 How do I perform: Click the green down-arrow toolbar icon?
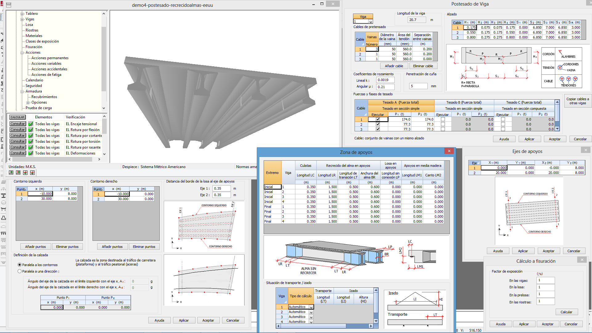(25, 173)
